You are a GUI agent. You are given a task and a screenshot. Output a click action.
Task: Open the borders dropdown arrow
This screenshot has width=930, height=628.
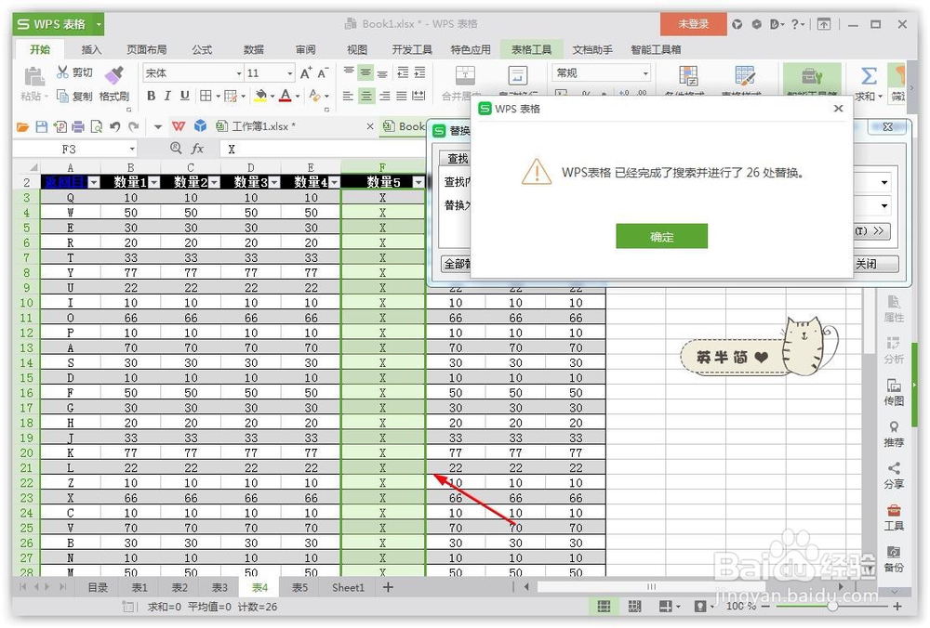218,96
